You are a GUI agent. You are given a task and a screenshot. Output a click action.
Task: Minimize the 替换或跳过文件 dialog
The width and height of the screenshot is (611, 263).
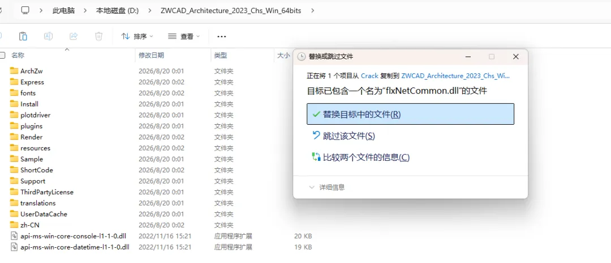pos(468,56)
